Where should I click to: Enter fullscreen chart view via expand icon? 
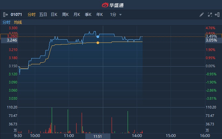[210, 15]
